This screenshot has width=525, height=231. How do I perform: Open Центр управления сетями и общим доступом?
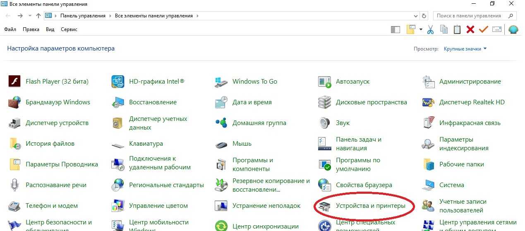pos(470,226)
